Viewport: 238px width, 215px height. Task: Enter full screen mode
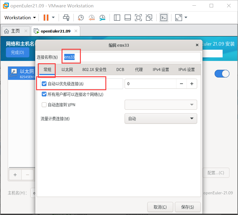click(x=138, y=17)
